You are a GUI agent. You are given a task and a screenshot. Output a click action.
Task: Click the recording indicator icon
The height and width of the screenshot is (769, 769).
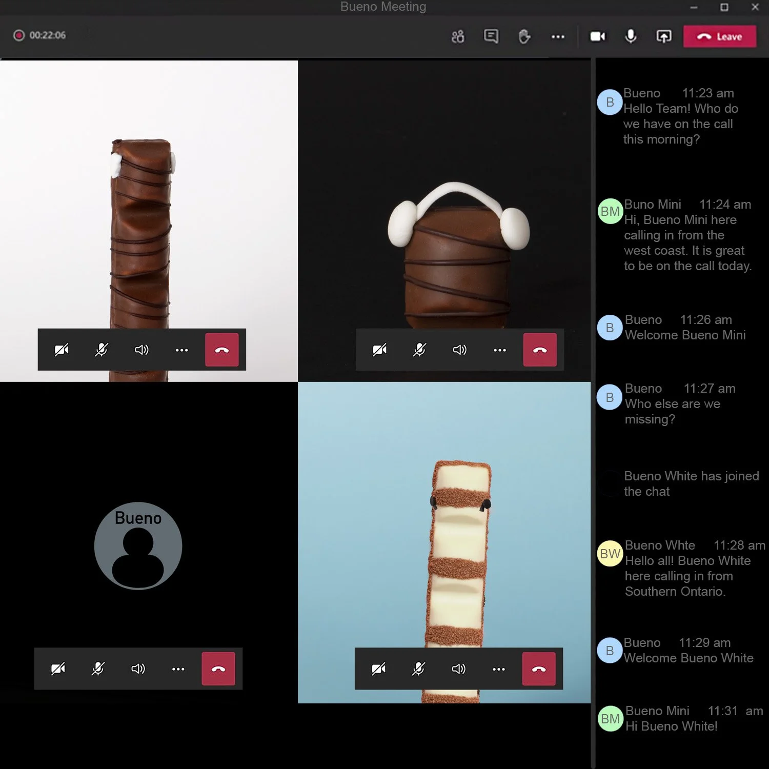(19, 35)
